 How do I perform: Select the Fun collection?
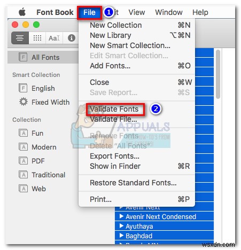tap(37, 133)
